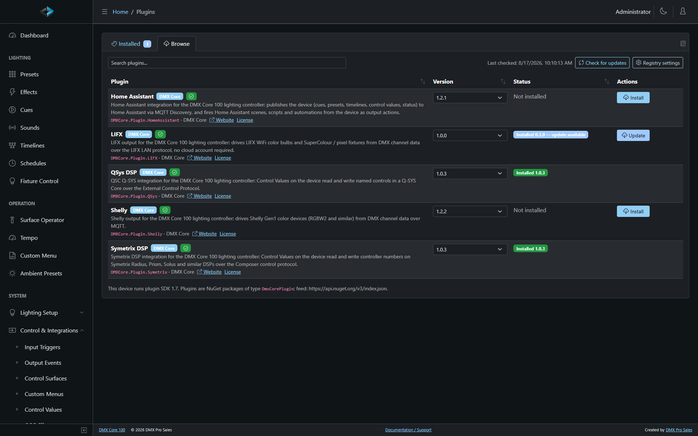Click LIFX 'Installed 0.3.0 — update available' badge

[551, 134]
